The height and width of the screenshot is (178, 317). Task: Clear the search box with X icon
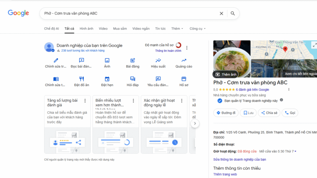click(221, 14)
